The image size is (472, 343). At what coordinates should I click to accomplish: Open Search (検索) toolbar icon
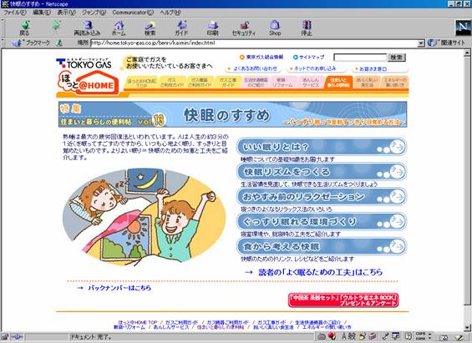point(150,28)
